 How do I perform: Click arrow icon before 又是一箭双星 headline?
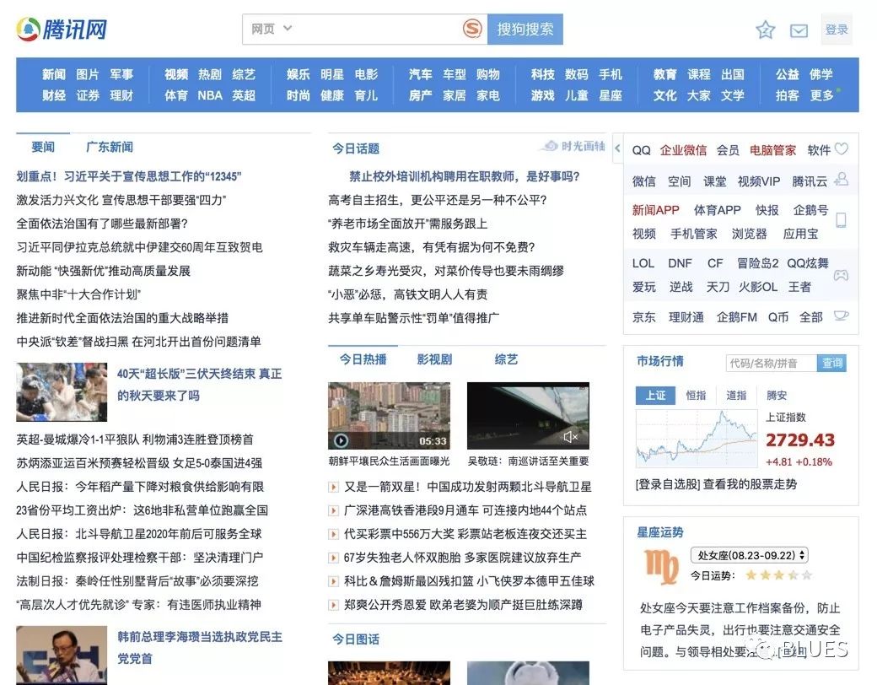[333, 487]
